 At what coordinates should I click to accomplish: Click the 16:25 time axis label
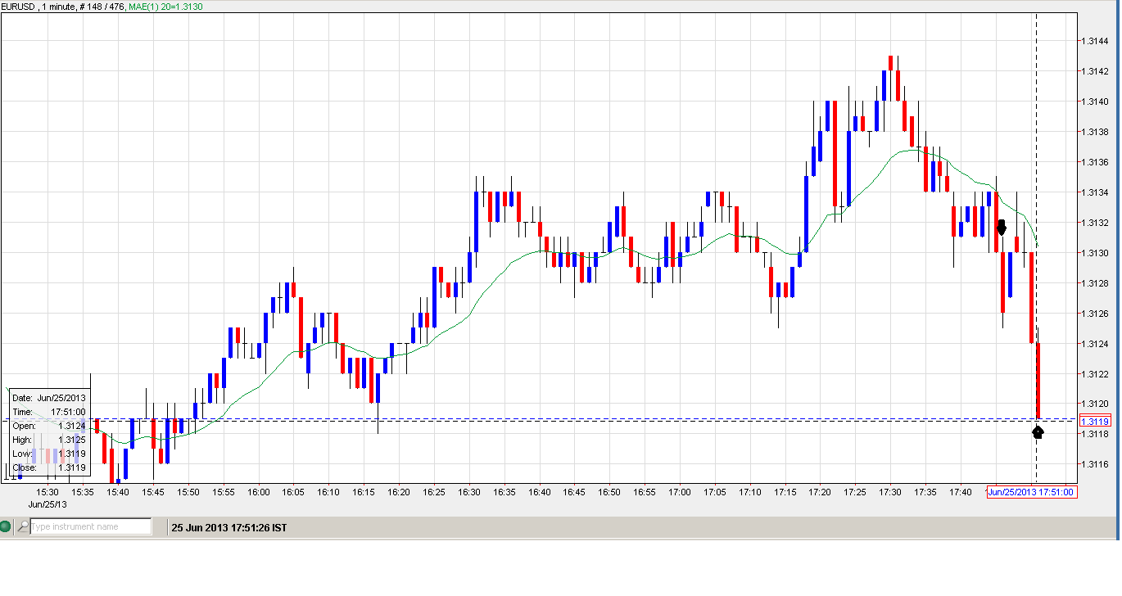click(x=434, y=492)
